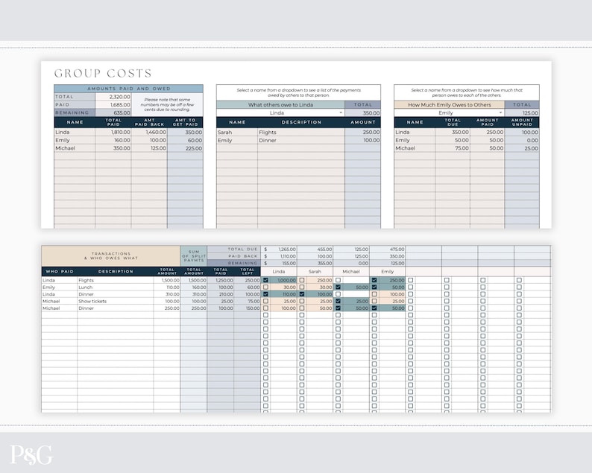The image size is (592, 473).
Task: Select the Michael column header in split table
Action: tap(351, 272)
